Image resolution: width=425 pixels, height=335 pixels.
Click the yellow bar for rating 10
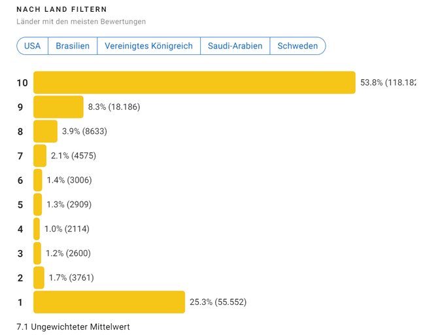pos(194,82)
